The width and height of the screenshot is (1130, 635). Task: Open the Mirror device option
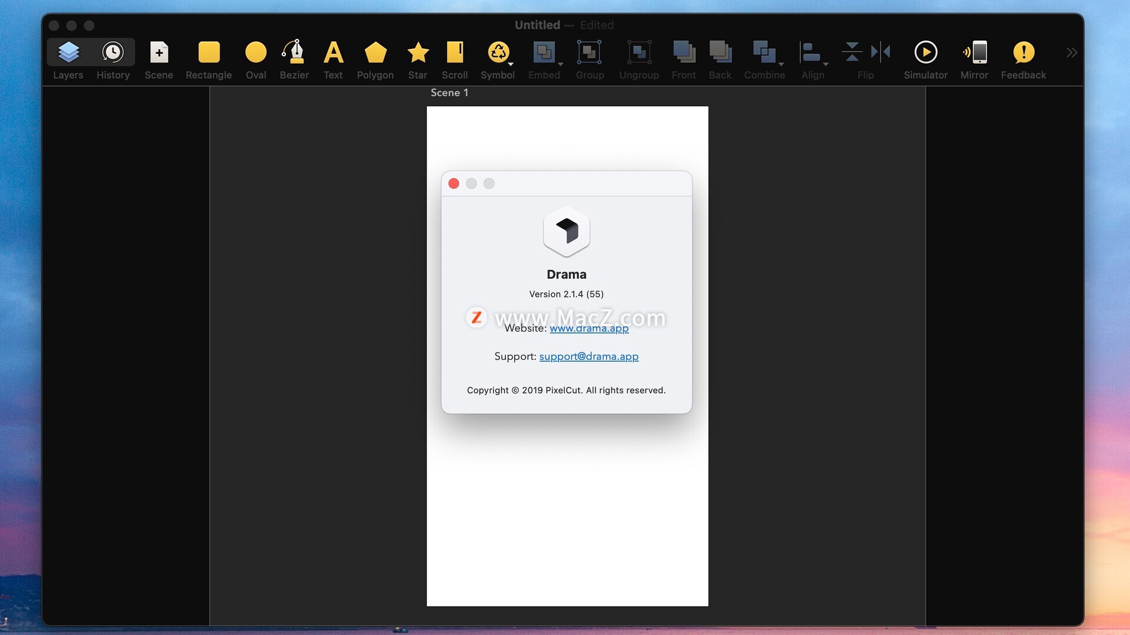tap(974, 53)
